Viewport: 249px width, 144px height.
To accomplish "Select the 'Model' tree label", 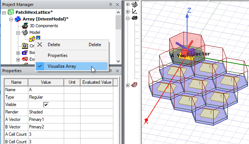I will pyautogui.click(x=35, y=32).
